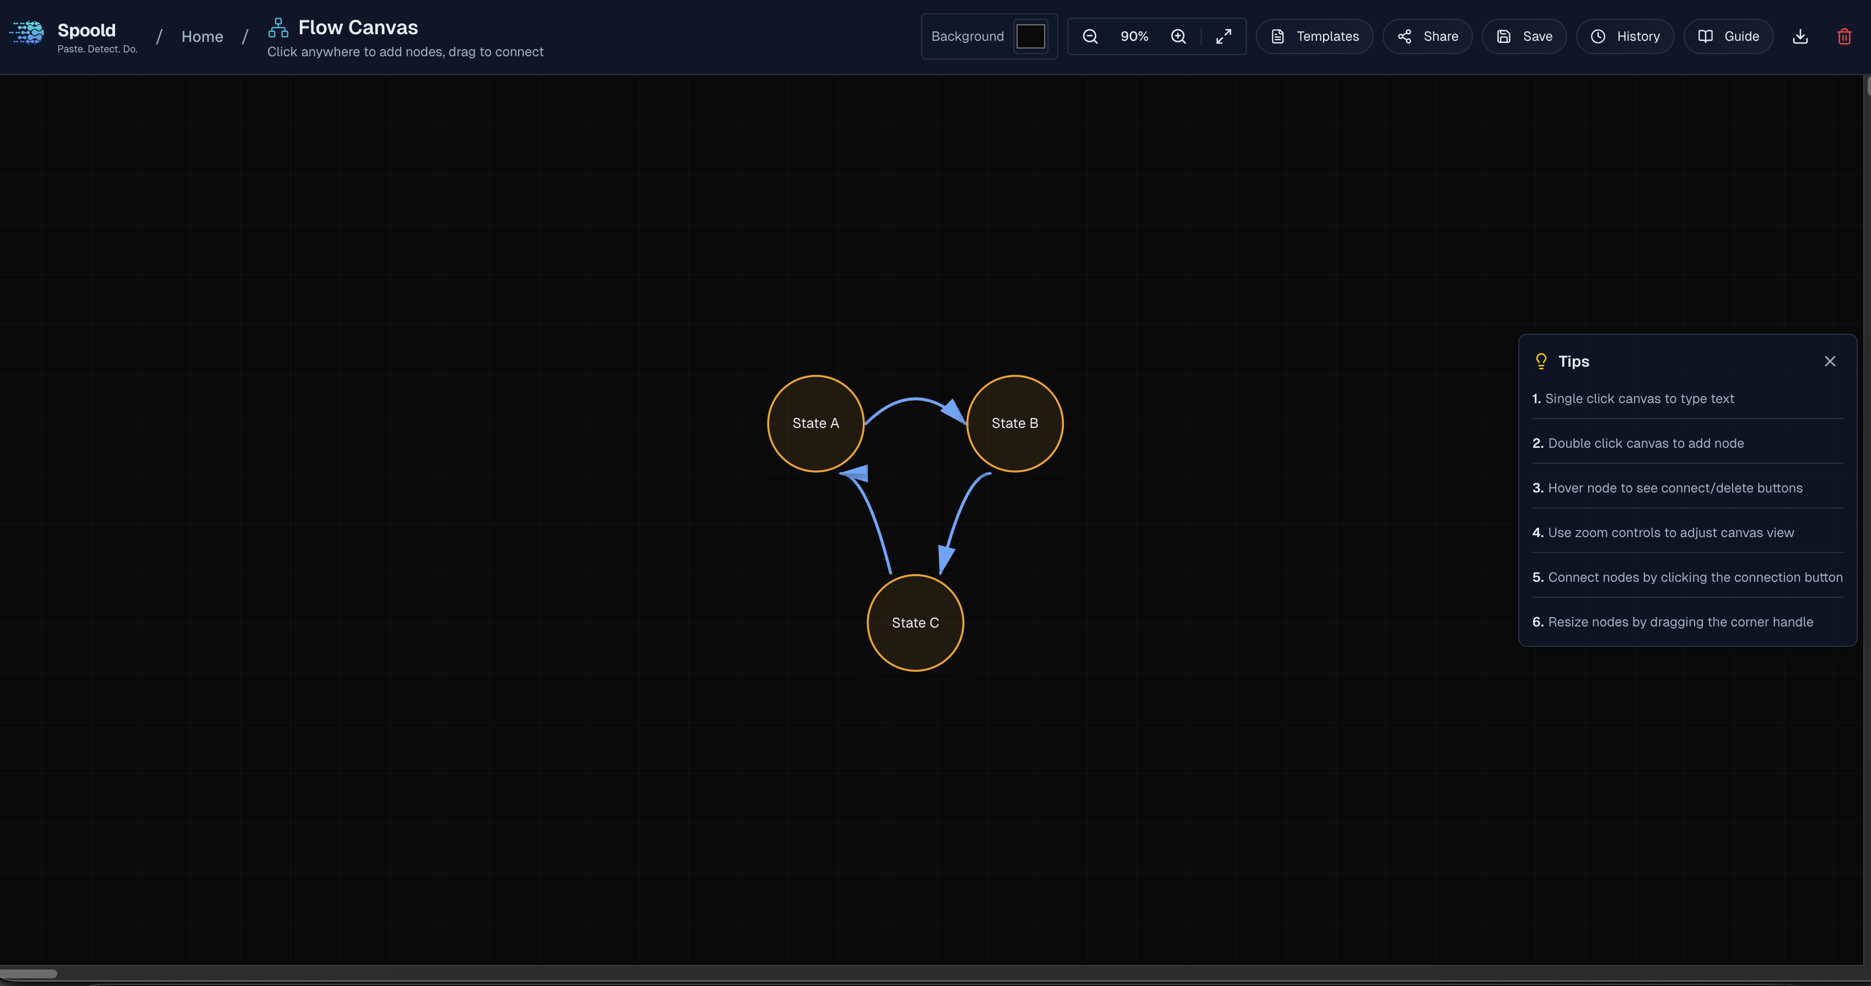The width and height of the screenshot is (1871, 986).
Task: Toggle fullscreen with the expand arrows icon
Action: point(1224,36)
